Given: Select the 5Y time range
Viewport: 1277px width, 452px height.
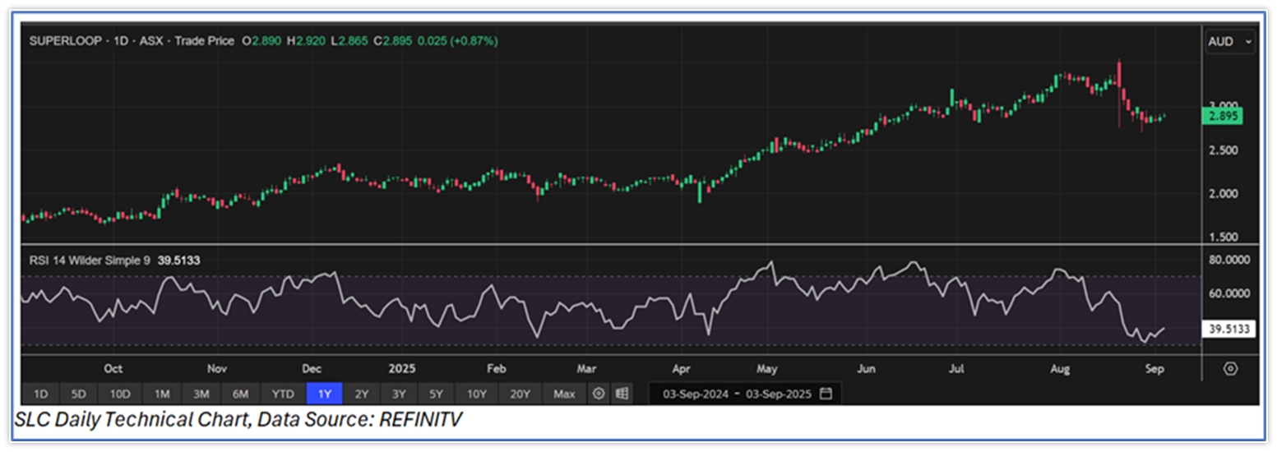Looking at the screenshot, I should [436, 394].
